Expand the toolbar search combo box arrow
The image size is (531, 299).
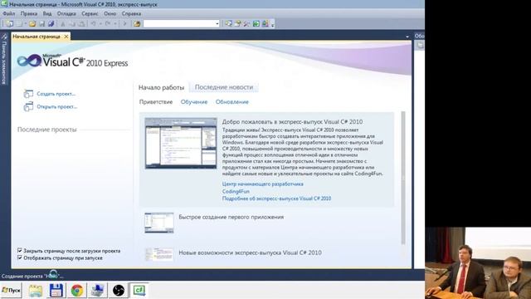(217, 24)
